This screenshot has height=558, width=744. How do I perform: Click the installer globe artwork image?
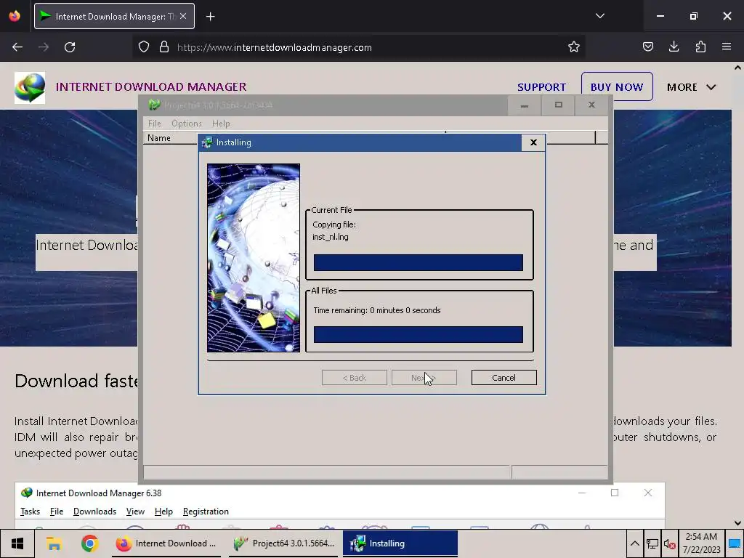(x=254, y=258)
